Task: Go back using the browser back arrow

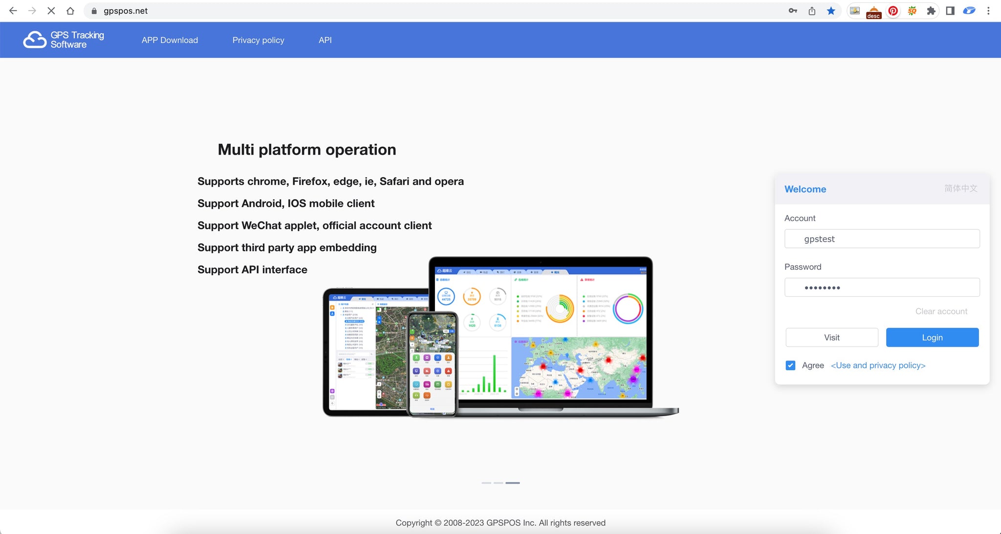Action: 13,11
